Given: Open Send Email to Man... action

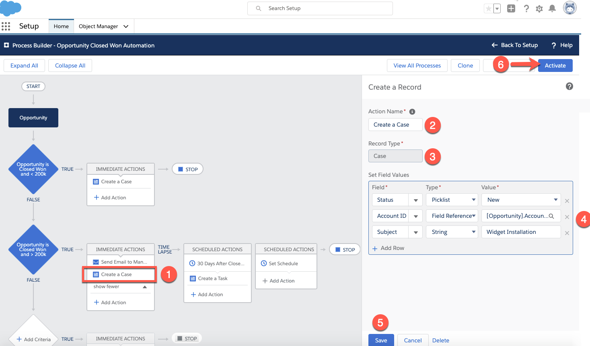Looking at the screenshot, I should [121, 262].
